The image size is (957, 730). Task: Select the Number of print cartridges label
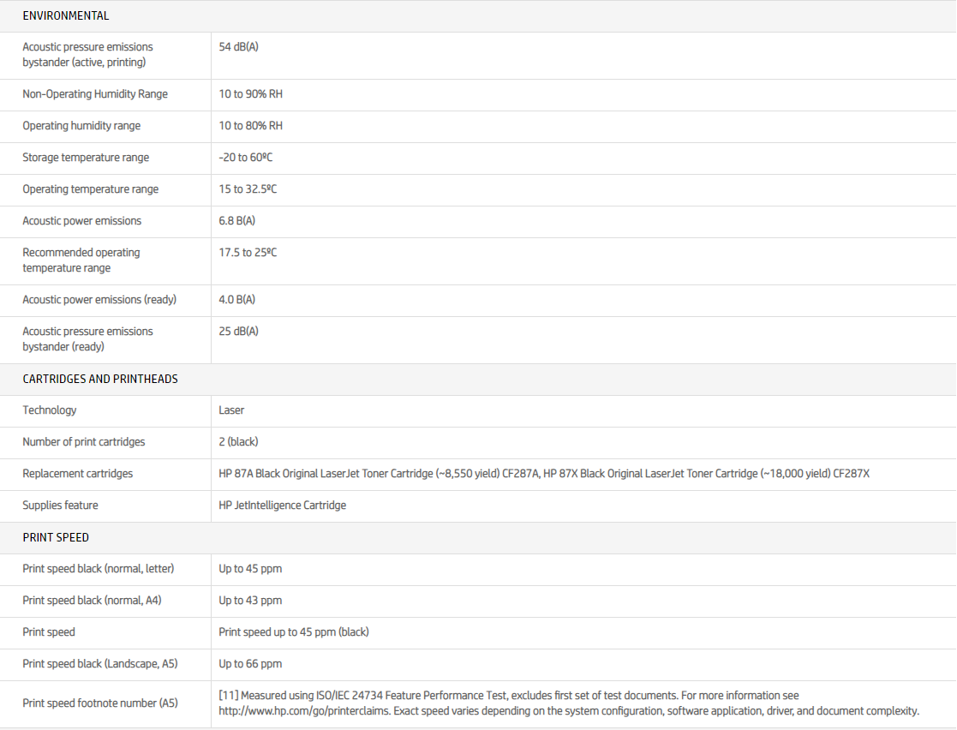(x=84, y=442)
